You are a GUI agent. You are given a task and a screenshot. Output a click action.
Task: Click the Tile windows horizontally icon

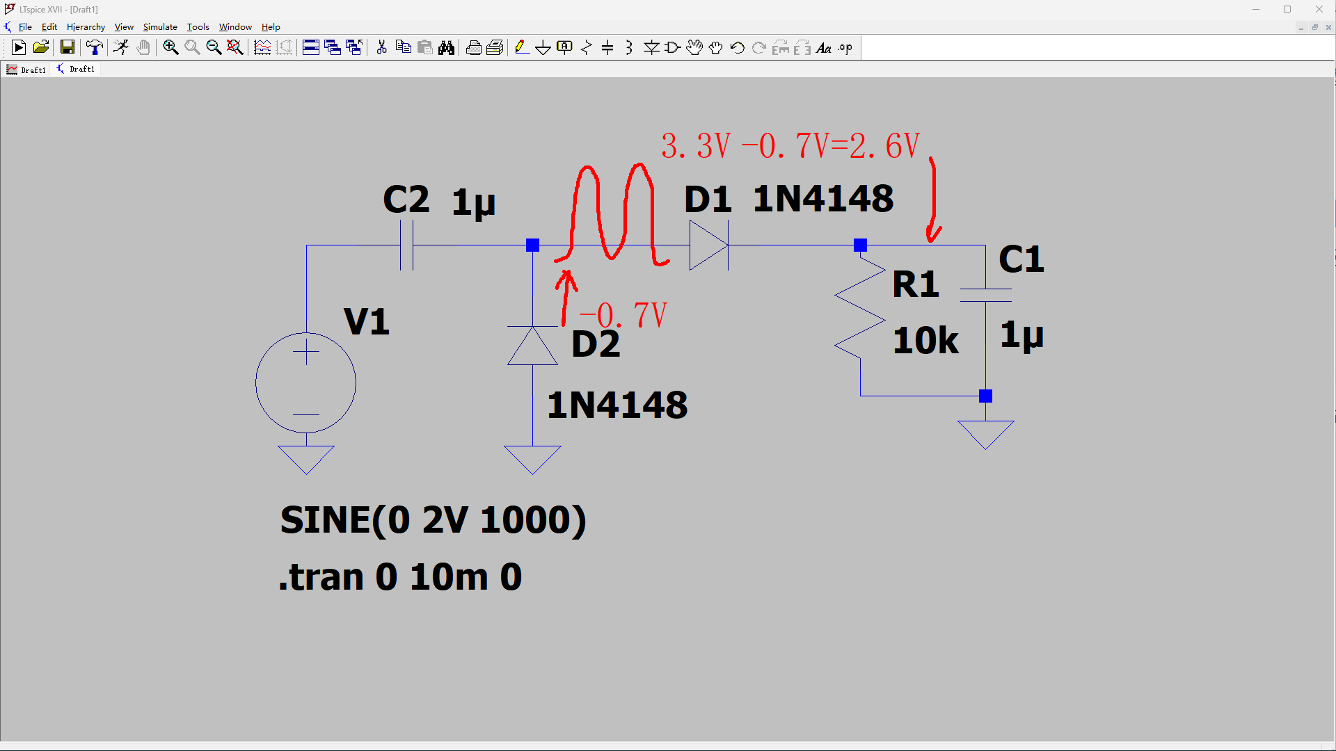(x=311, y=47)
